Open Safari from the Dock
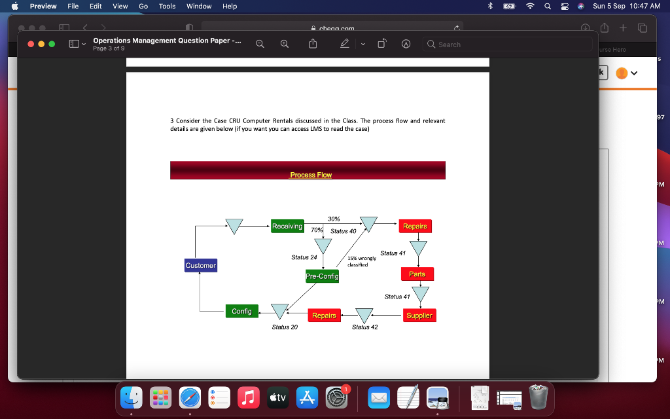670x419 pixels. 190,397
